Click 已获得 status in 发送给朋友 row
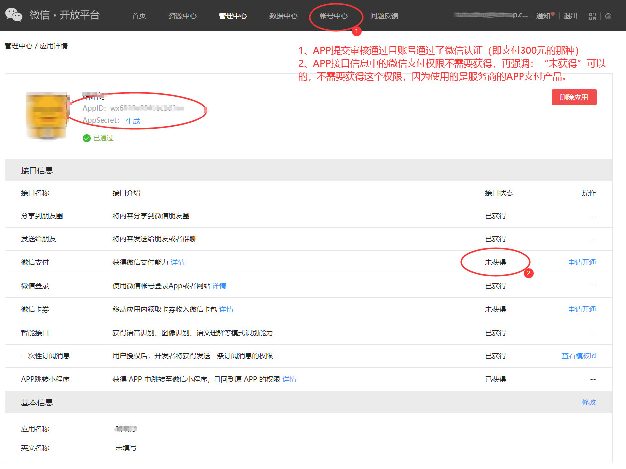This screenshot has height=469, width=626. point(496,239)
